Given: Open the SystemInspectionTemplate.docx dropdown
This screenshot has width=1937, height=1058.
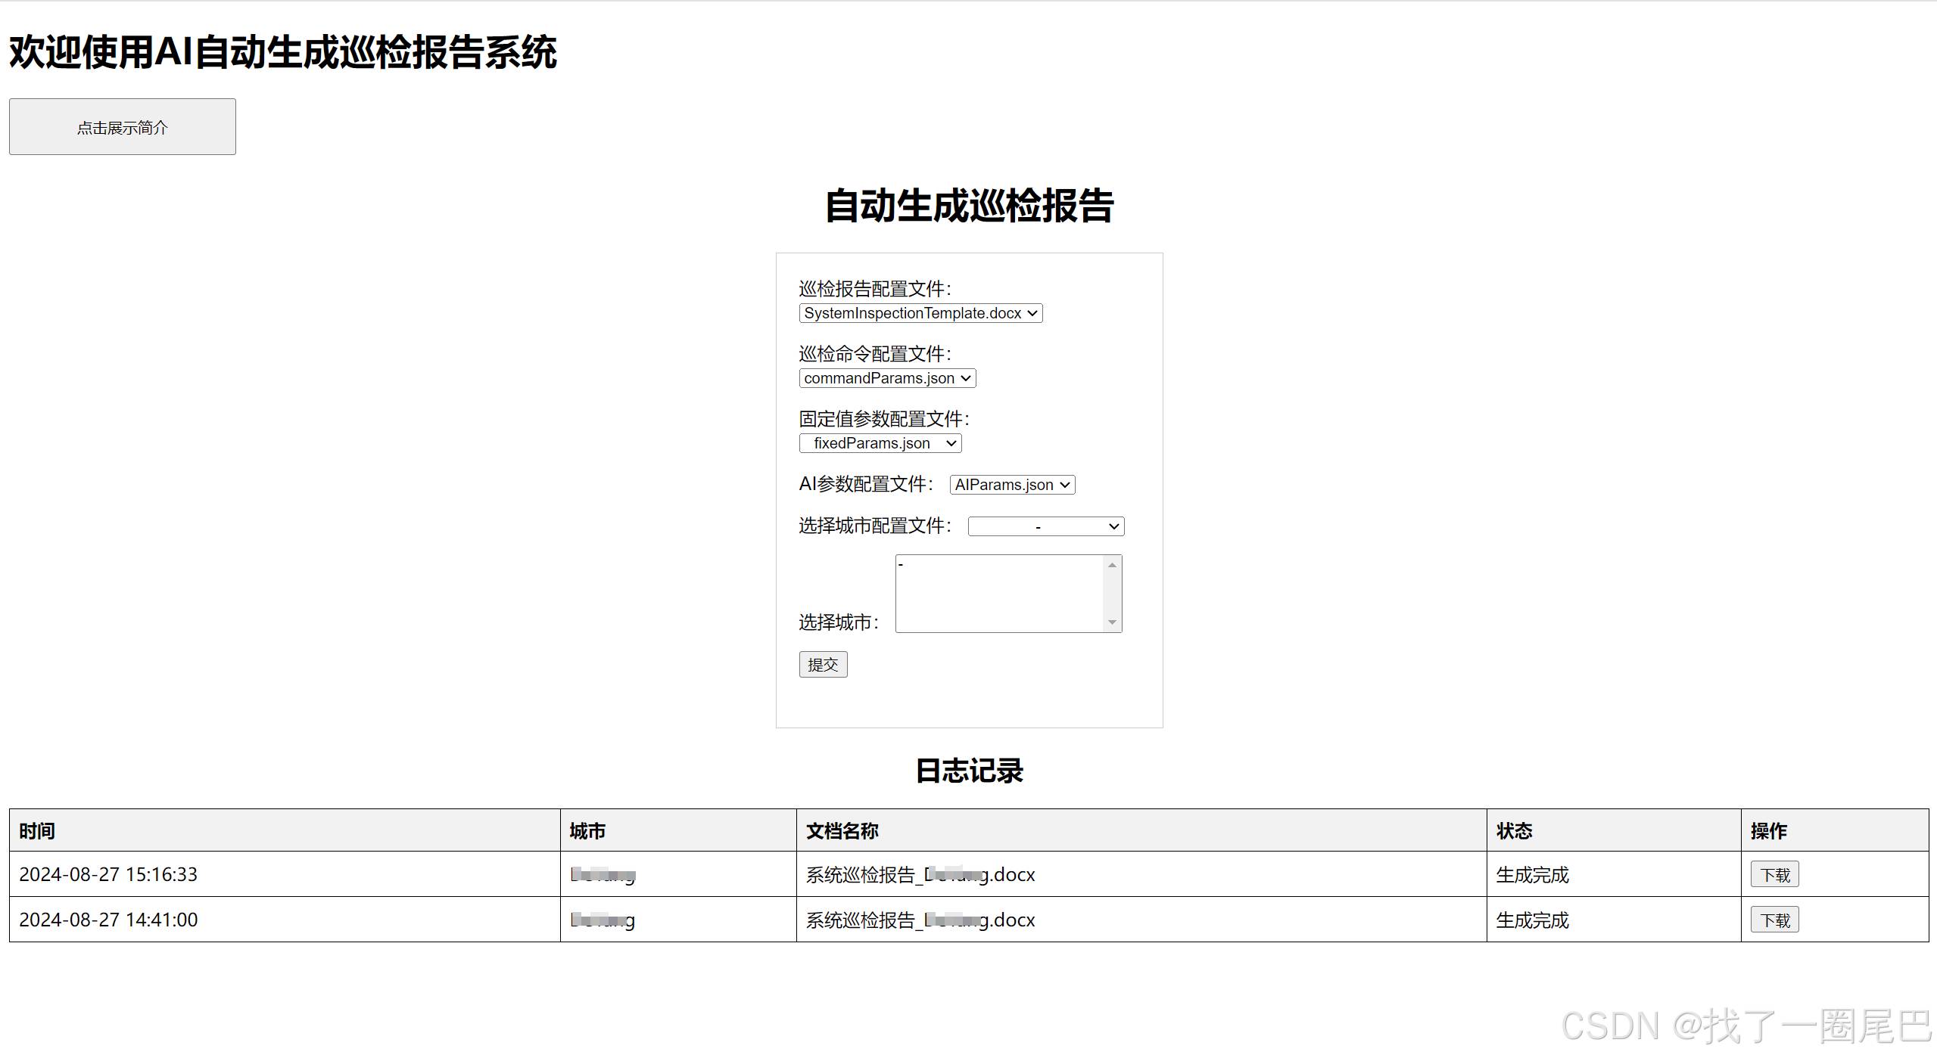Looking at the screenshot, I should coord(920,313).
